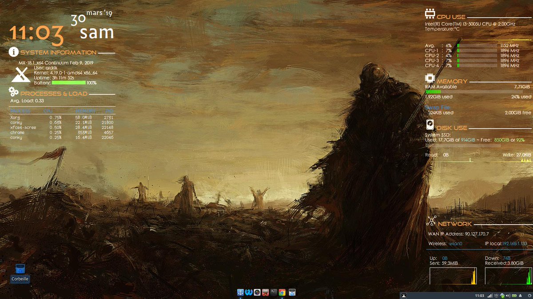Toggle Wi-Fi via the signal bars tray icon
This screenshot has height=299, width=533.
490,295
